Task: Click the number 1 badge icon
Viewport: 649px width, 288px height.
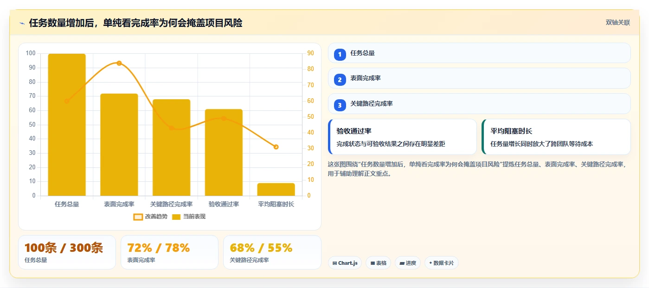Action: 340,54
